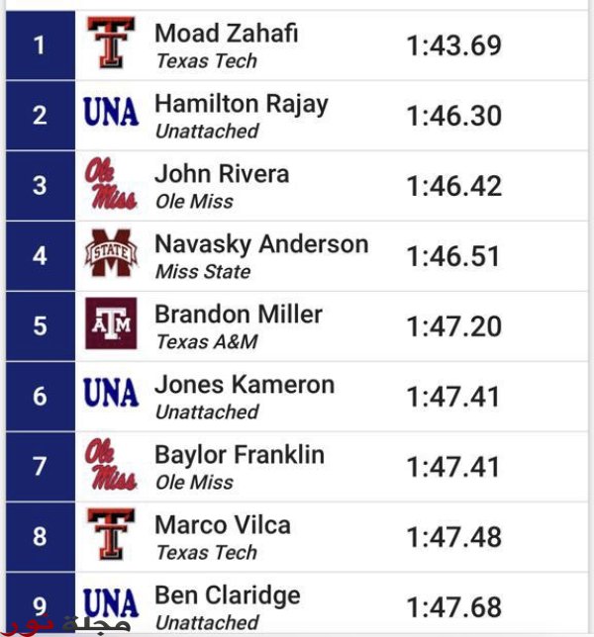Click Mississippi State logo beside Navasky Anderson
594x637 pixels.
pos(111,253)
